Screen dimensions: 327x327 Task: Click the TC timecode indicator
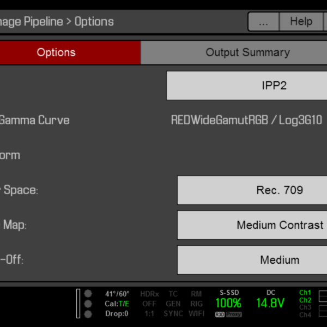tap(173, 294)
